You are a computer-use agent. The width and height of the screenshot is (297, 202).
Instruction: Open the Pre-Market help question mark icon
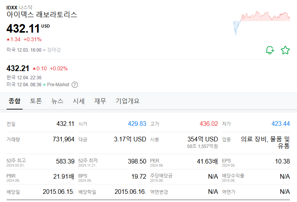coord(75,85)
